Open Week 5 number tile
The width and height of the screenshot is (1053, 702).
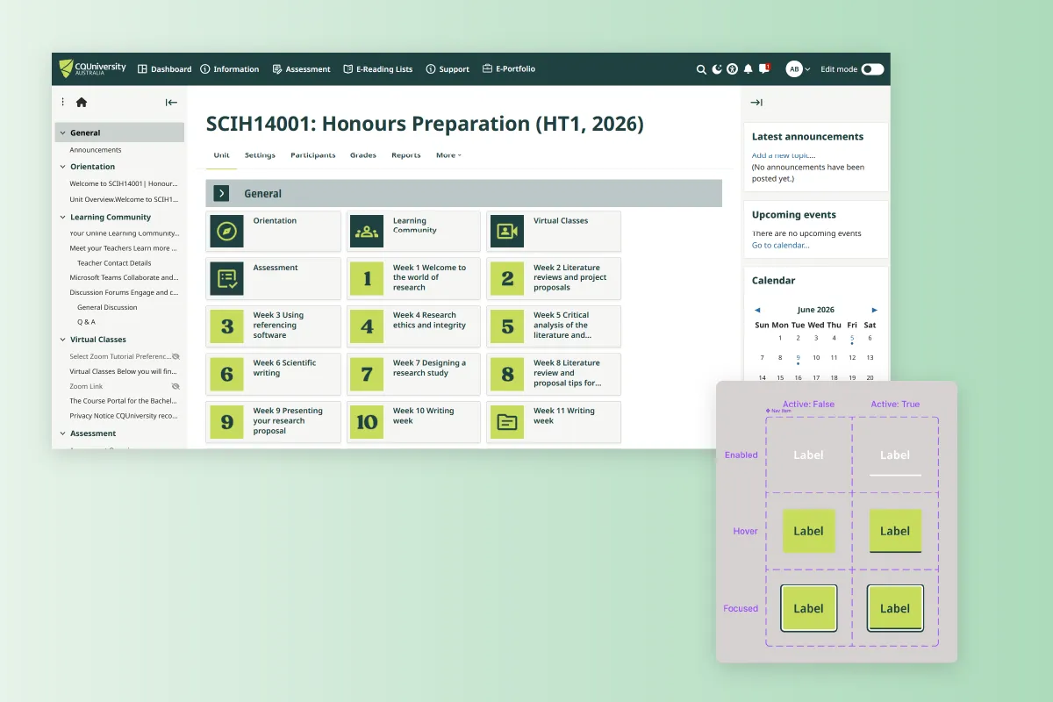(x=507, y=326)
